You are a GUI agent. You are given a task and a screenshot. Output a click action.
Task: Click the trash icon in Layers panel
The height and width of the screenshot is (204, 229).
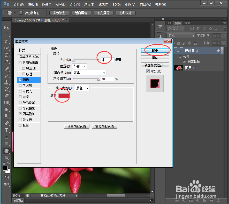(218, 201)
